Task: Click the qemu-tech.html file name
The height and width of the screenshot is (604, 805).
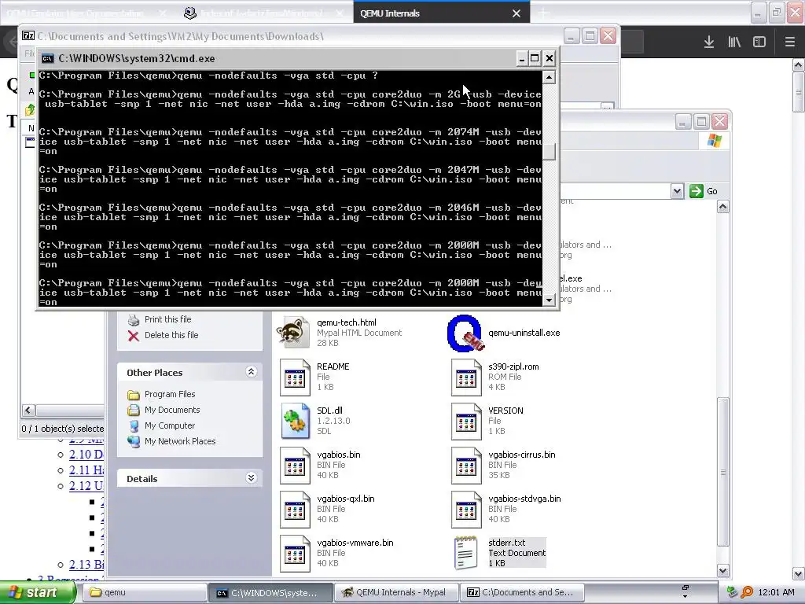Action: point(347,322)
